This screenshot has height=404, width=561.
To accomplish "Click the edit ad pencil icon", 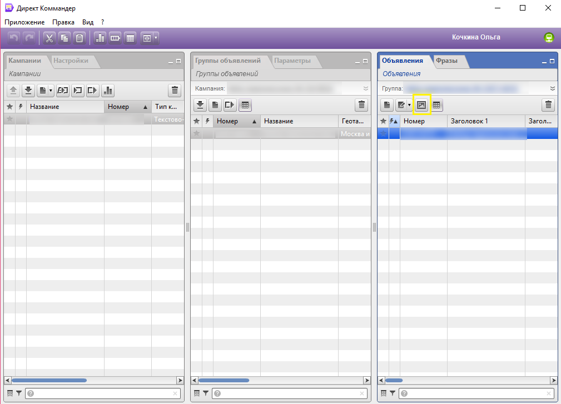I will tap(401, 105).
